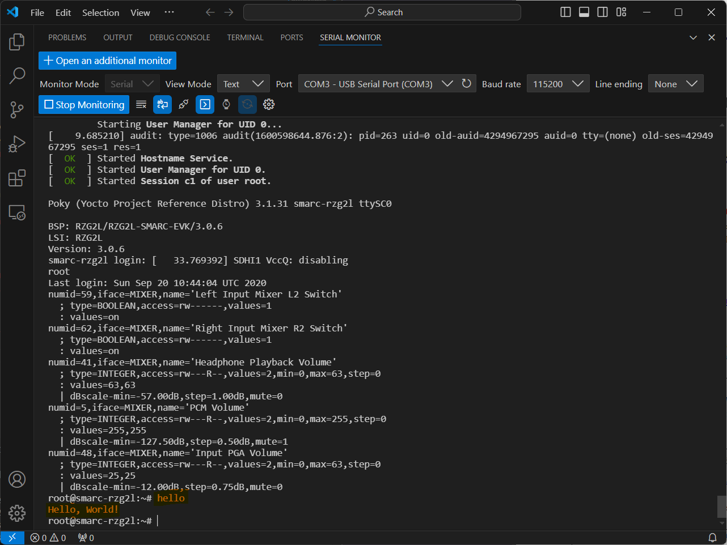Open the remote window indicator
The image size is (727, 545).
12,538
